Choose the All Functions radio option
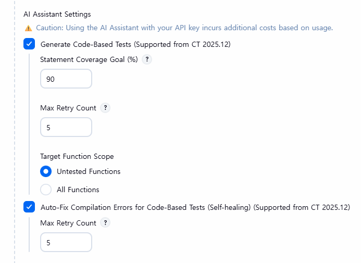 pos(46,190)
